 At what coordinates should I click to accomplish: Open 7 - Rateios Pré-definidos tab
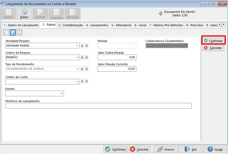166,25
